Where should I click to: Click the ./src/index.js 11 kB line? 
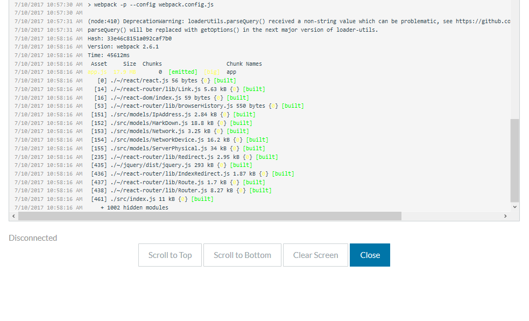152,199
